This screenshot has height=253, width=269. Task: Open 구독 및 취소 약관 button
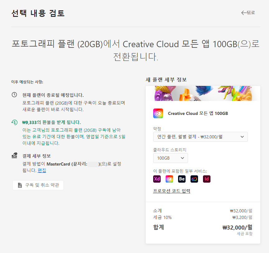tap(38, 185)
